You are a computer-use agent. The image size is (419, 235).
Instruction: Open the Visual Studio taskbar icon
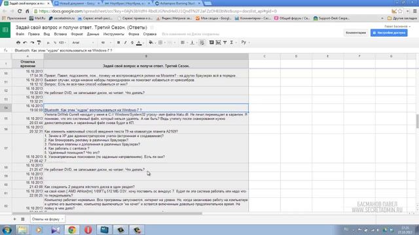click(55, 230)
